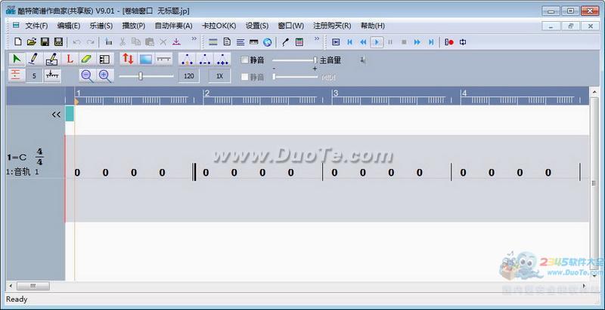The height and width of the screenshot is (310, 605).
Task: Click the globe web icon
Action: (268, 42)
